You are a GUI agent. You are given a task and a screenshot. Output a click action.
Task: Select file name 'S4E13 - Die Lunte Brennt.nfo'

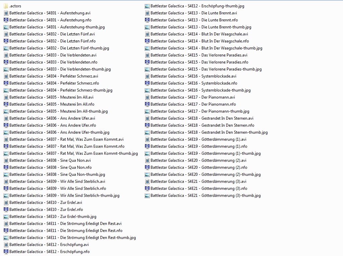194,20
